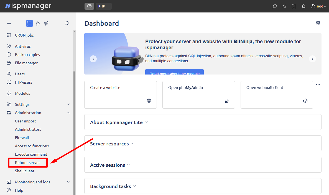Click the Users person icon
Image resolution: width=329 pixels, height=195 pixels.
point(9,74)
